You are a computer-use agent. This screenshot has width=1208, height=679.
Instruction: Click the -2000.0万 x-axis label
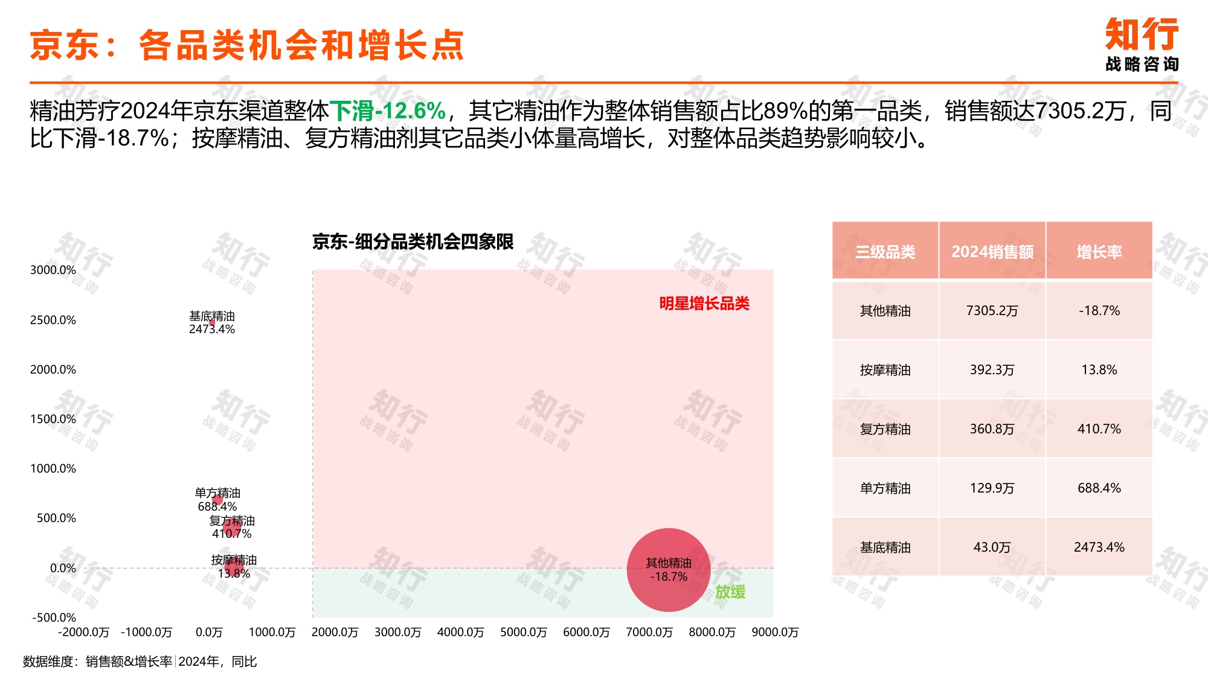(x=84, y=632)
